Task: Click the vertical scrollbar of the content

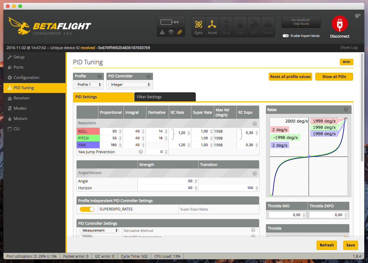Action: [x=362, y=107]
